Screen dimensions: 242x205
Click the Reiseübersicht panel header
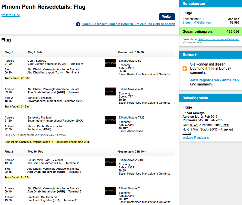(x=210, y=98)
